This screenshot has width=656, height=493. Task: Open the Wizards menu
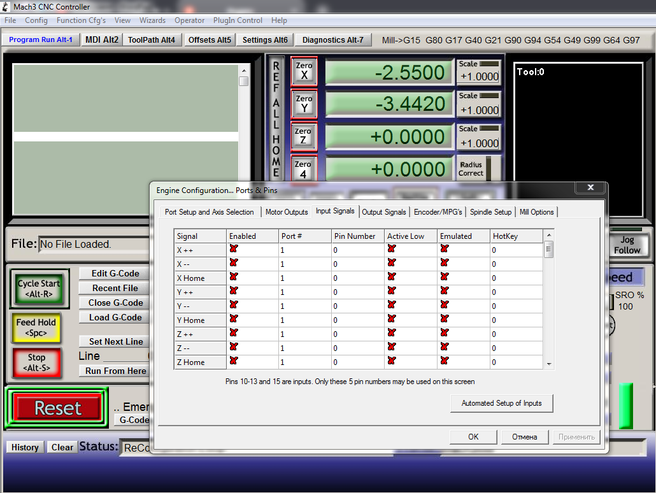(x=152, y=20)
